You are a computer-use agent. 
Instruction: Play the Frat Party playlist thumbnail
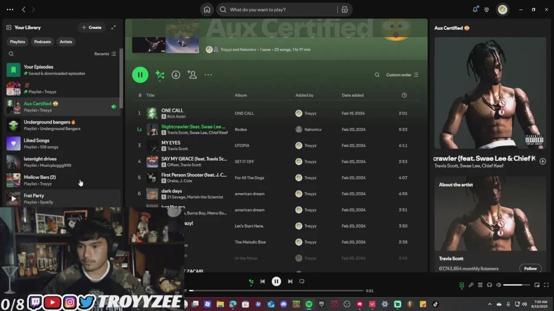13,199
